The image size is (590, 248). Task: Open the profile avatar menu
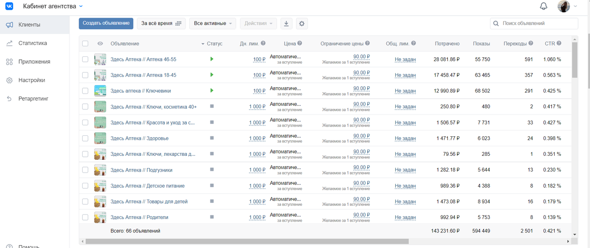coord(567,6)
